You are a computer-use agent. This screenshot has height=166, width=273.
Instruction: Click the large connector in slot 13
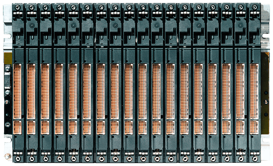pyautogui.click(x=184, y=91)
